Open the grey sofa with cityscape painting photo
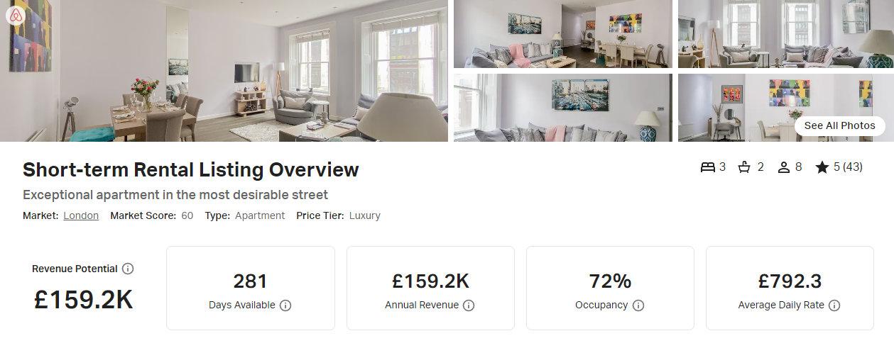 (x=563, y=108)
